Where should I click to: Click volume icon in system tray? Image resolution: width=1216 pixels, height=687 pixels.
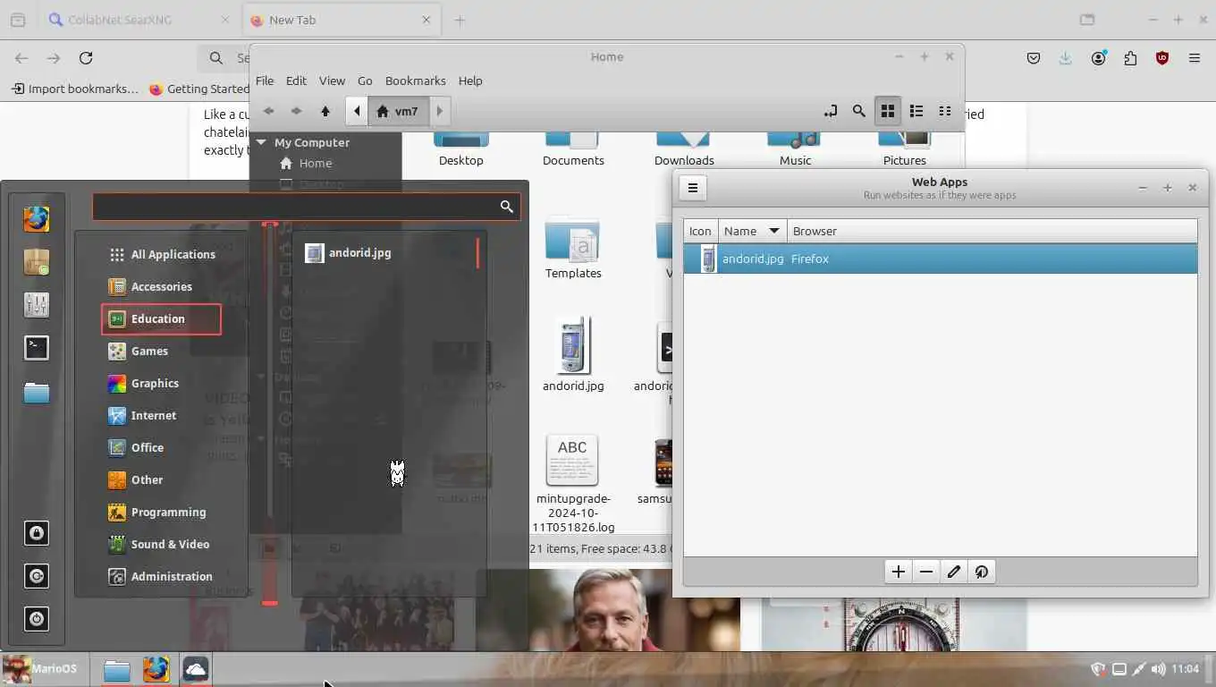(x=1159, y=669)
